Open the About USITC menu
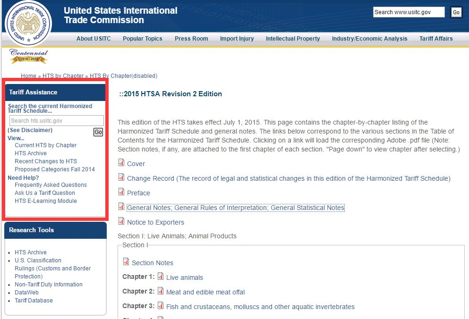The width and height of the screenshot is (469, 319). [x=94, y=39]
